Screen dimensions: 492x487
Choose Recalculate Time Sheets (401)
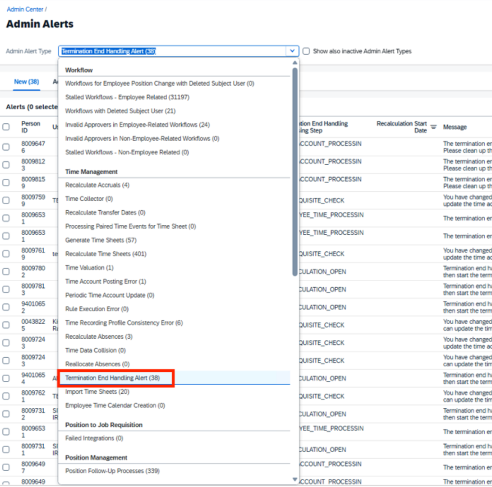[x=174, y=254]
